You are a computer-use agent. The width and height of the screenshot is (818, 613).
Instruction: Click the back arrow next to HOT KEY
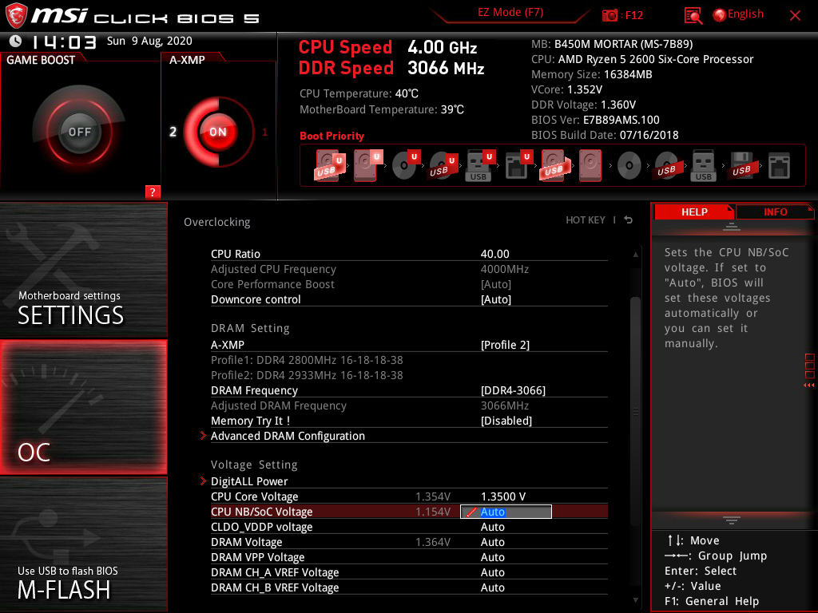click(x=629, y=220)
